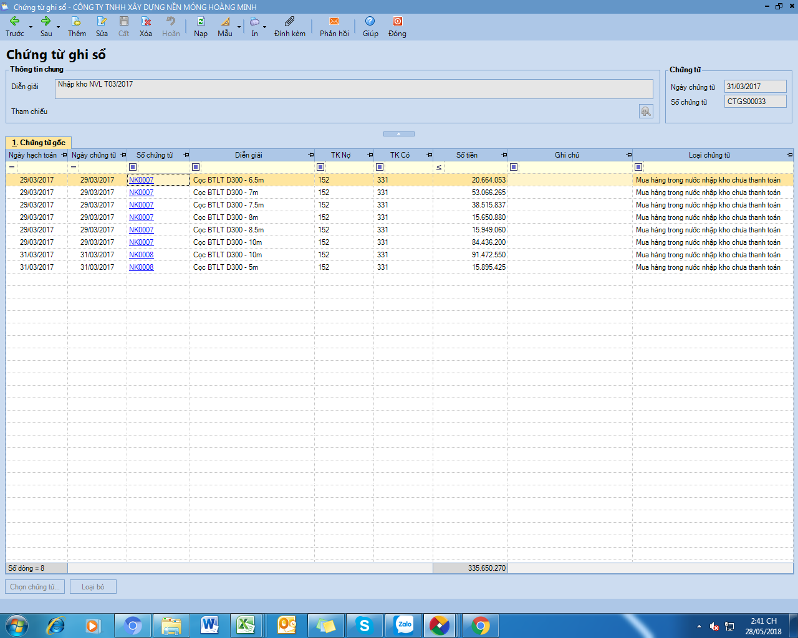This screenshot has height=638, width=798.
Task: Click the Cất (save) toolbar icon
Action: click(x=124, y=21)
